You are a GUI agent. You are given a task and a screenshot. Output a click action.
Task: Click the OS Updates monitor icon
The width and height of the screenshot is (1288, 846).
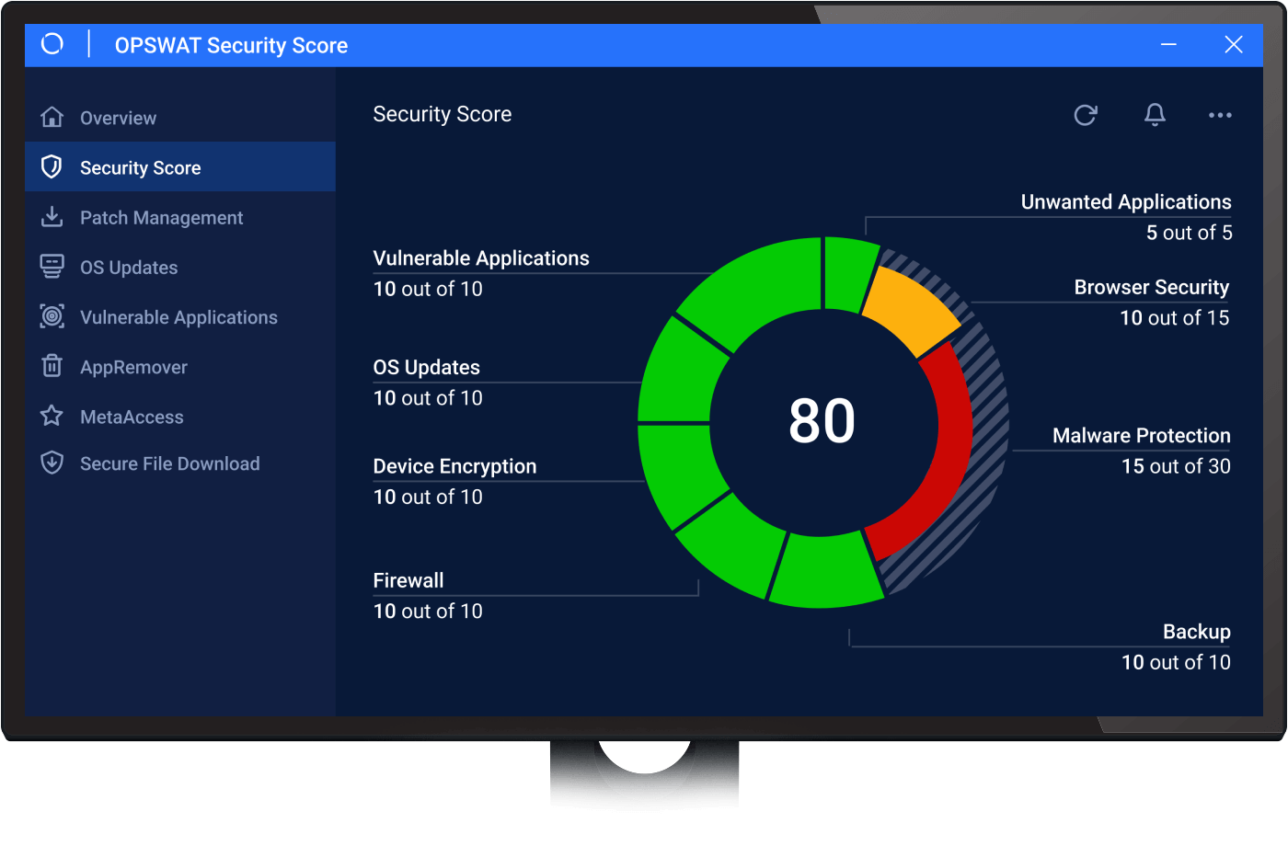tap(52, 266)
